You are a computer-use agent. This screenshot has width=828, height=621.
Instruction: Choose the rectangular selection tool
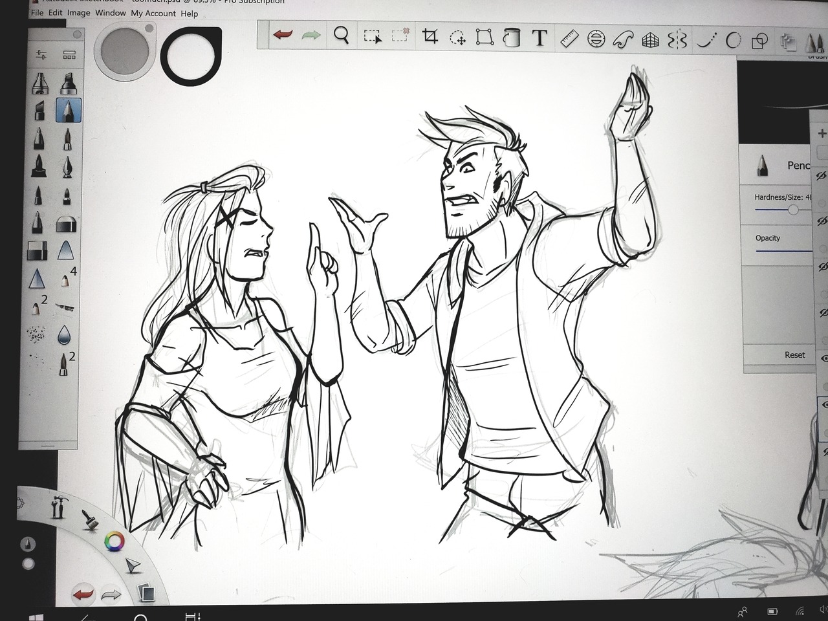pyautogui.click(x=372, y=36)
